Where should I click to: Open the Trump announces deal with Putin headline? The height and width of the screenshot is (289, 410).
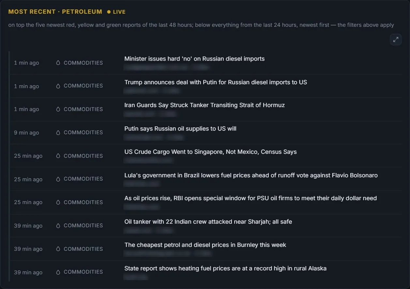click(x=216, y=82)
